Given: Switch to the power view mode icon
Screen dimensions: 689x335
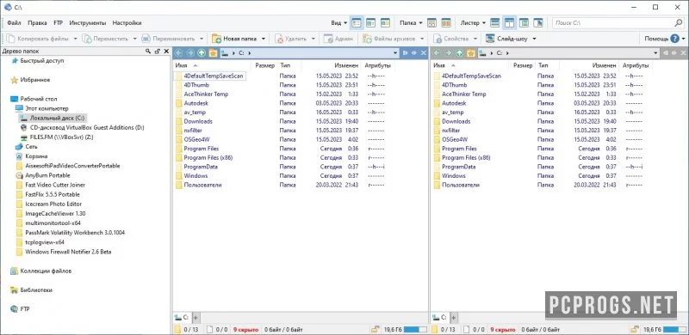Looking at the screenshot, I should 370,23.
